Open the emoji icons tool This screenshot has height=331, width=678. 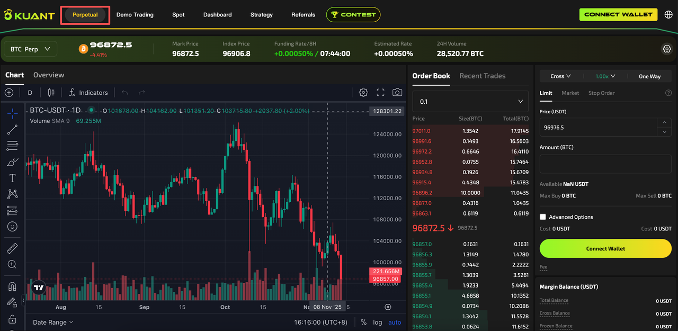click(x=12, y=227)
